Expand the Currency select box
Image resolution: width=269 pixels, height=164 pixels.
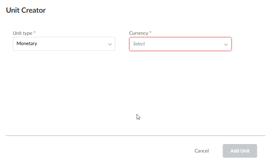click(180, 44)
